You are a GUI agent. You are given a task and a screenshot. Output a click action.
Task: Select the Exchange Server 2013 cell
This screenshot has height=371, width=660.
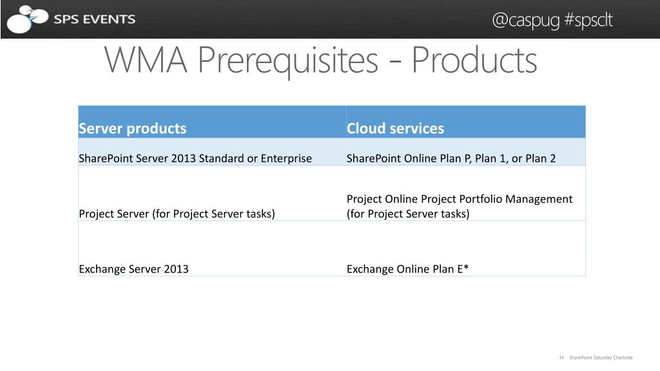pos(134,269)
